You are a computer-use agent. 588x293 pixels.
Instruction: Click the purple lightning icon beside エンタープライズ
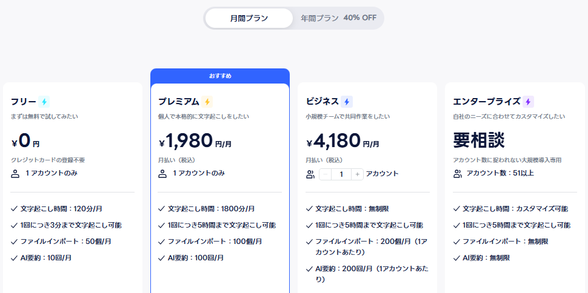pyautogui.click(x=529, y=102)
